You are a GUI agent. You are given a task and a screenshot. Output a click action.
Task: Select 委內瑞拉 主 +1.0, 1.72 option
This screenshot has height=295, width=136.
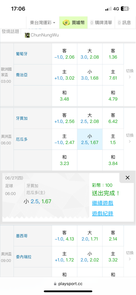[x=64, y=257]
